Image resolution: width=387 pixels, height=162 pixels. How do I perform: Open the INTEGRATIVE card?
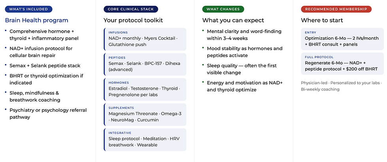click(145, 139)
